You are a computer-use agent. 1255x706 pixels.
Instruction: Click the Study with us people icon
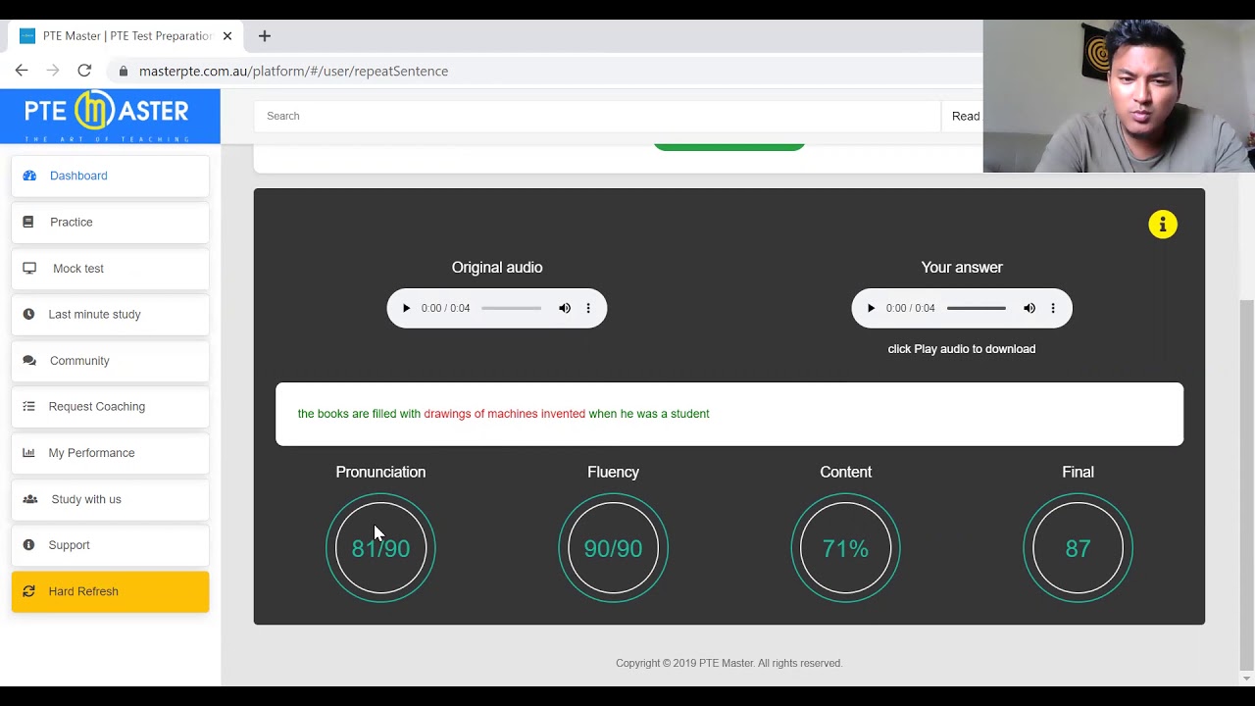pyautogui.click(x=30, y=499)
